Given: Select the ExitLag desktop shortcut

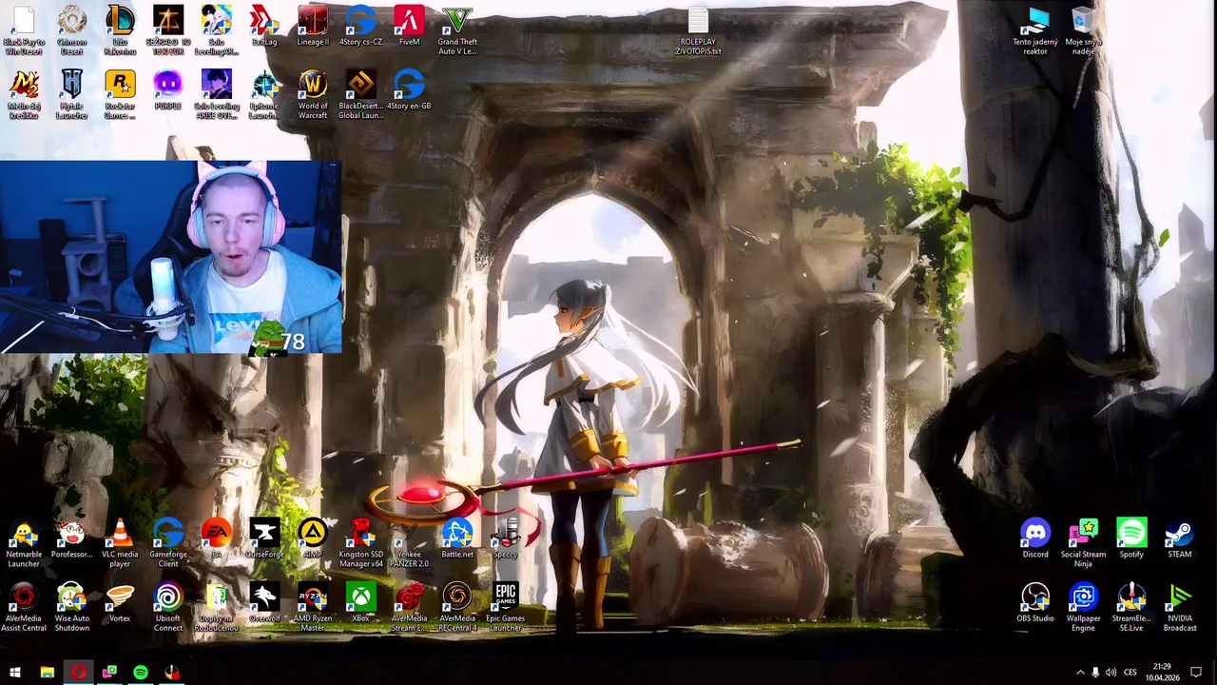Looking at the screenshot, I should 264,27.
